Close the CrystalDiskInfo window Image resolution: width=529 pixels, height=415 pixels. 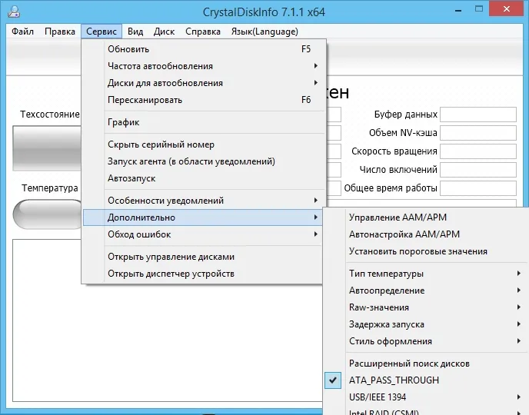(x=507, y=9)
